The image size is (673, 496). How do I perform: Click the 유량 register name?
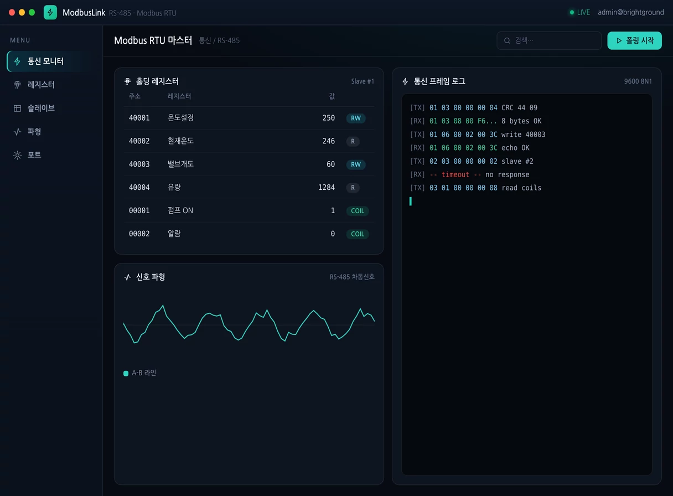tap(174, 188)
